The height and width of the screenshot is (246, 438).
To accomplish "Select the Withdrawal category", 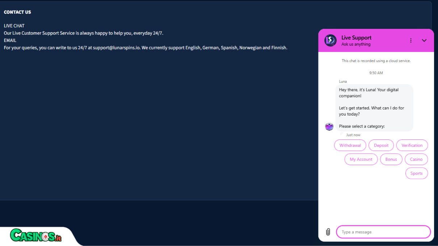I will 350,145.
